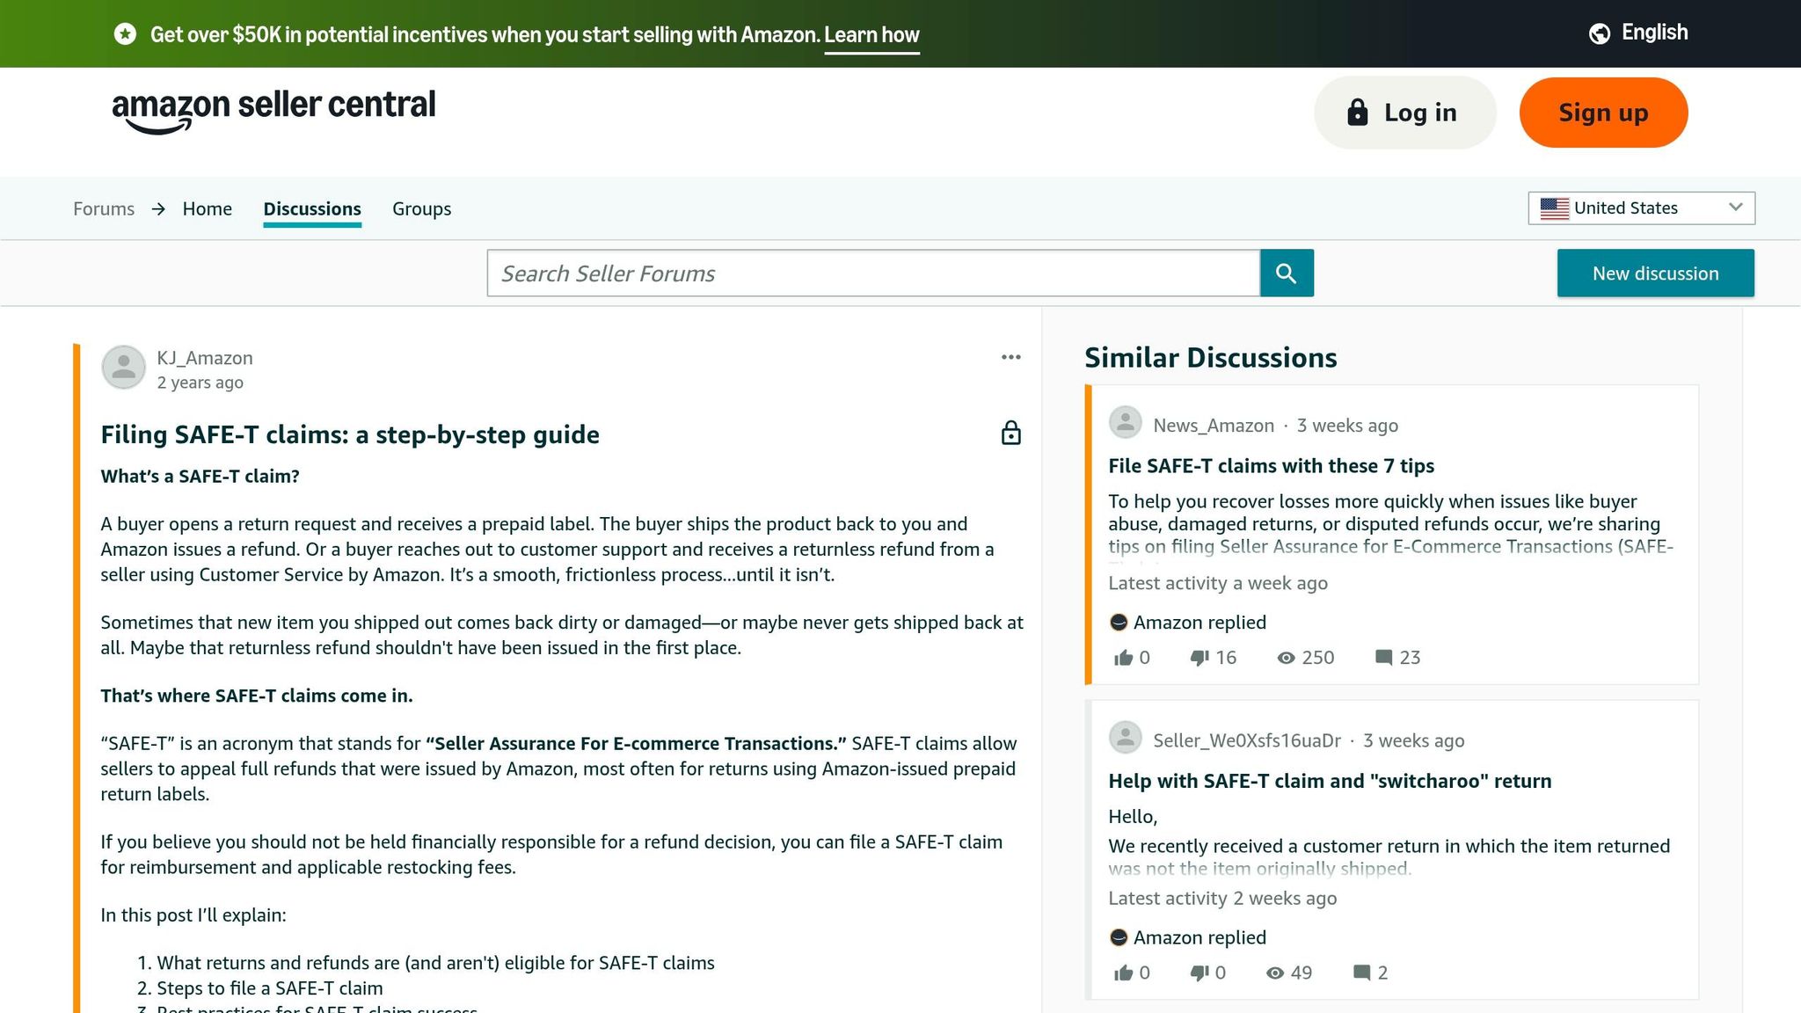Go to the Home tab

pyautogui.click(x=208, y=208)
